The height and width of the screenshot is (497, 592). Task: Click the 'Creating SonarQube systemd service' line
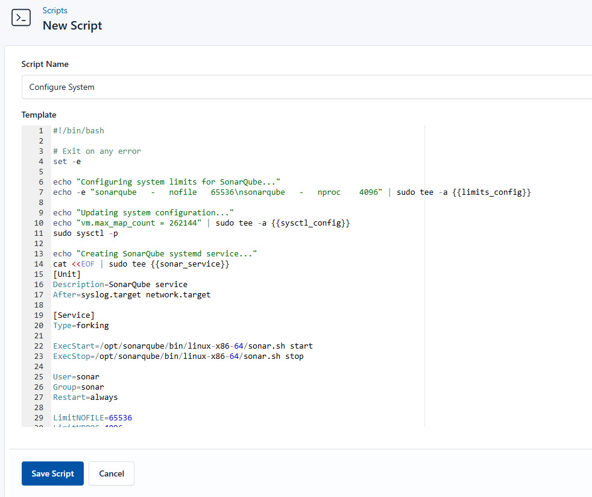[155, 254]
